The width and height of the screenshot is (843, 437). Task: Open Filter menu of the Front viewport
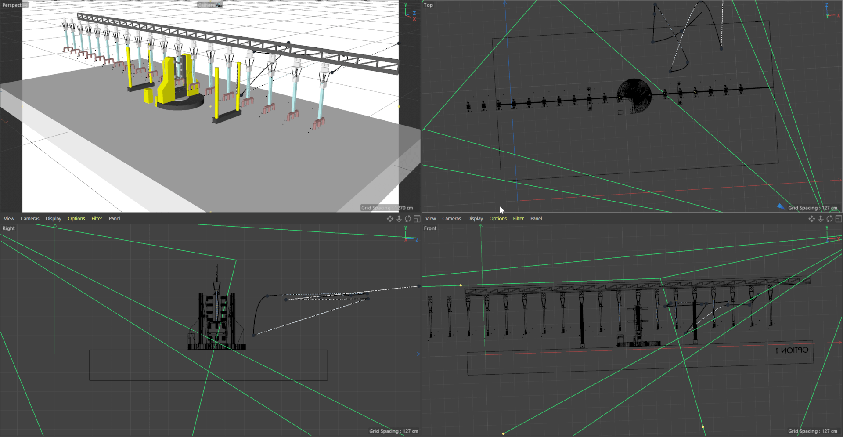(518, 219)
